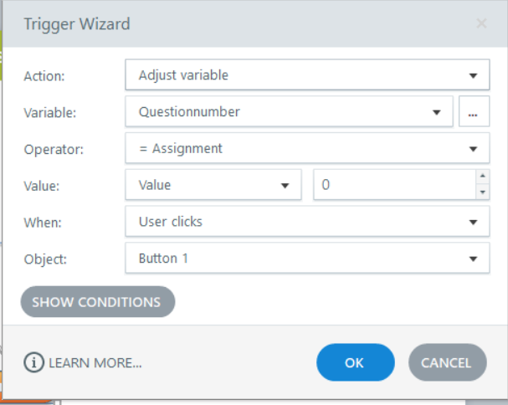Open variable manager with ellipsis button
This screenshot has height=405, width=508.
[474, 112]
